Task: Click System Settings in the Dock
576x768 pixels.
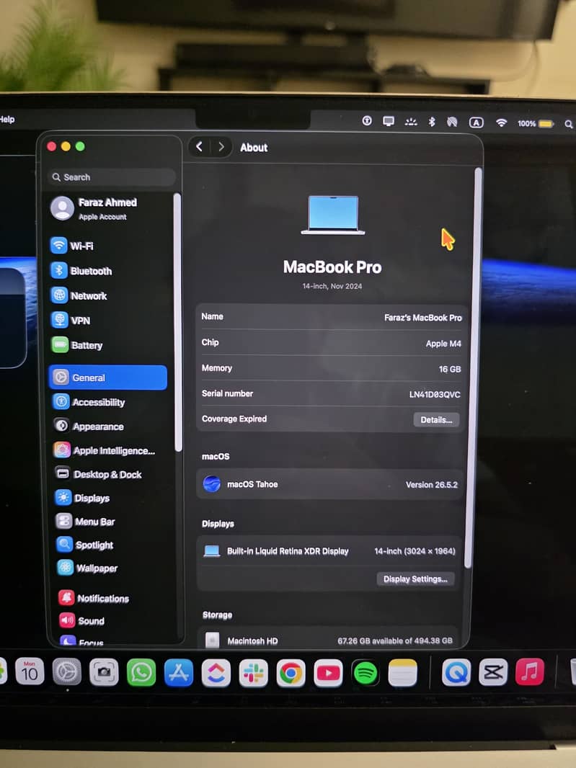Action: pyautogui.click(x=66, y=671)
